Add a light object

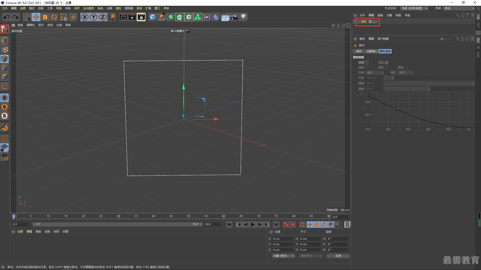pyautogui.click(x=243, y=17)
